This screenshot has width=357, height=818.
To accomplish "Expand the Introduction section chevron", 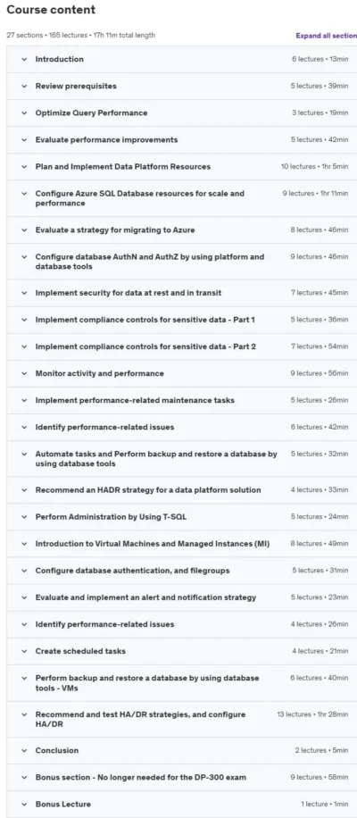I will tap(24, 60).
